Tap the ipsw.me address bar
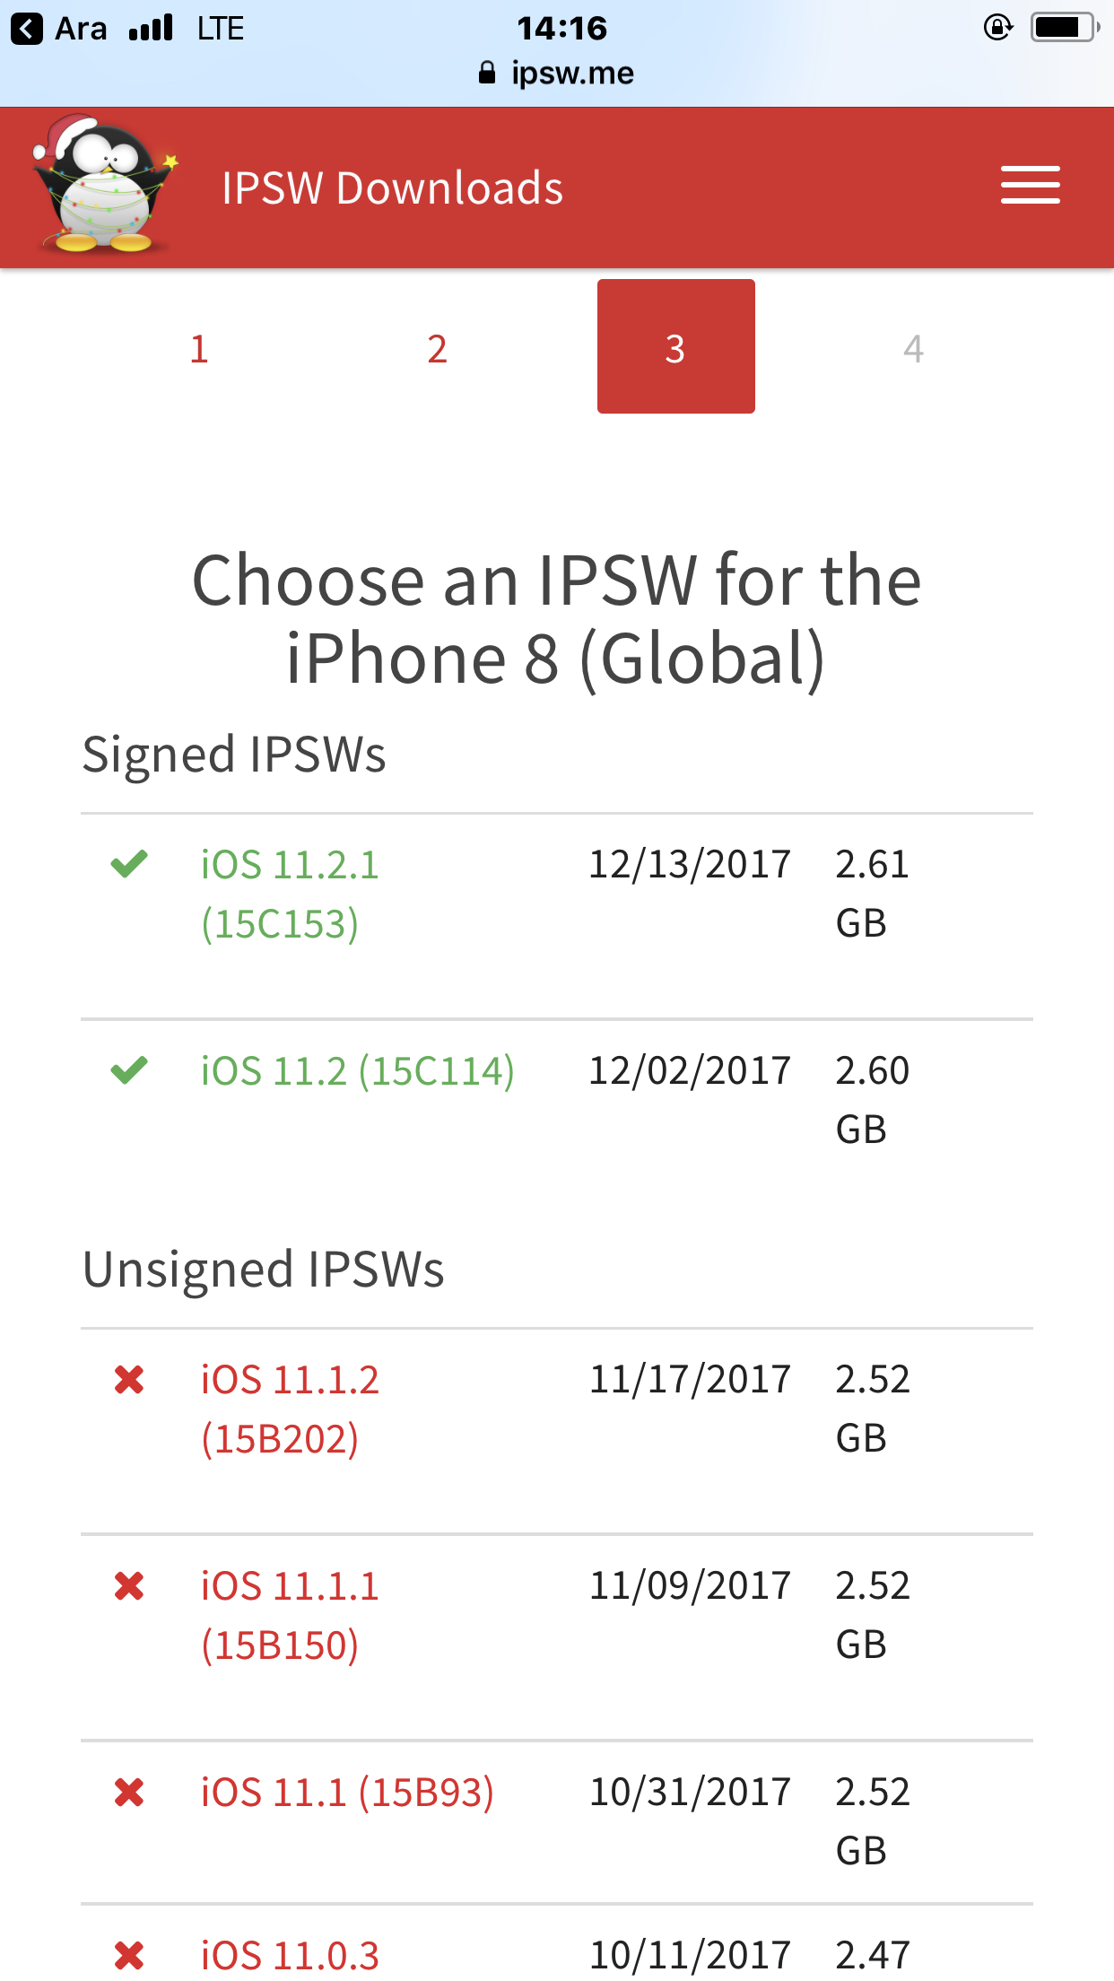 (557, 73)
